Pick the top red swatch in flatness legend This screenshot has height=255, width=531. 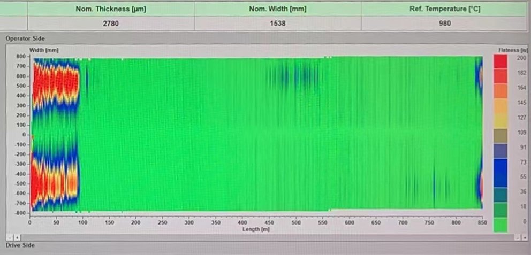click(500, 62)
